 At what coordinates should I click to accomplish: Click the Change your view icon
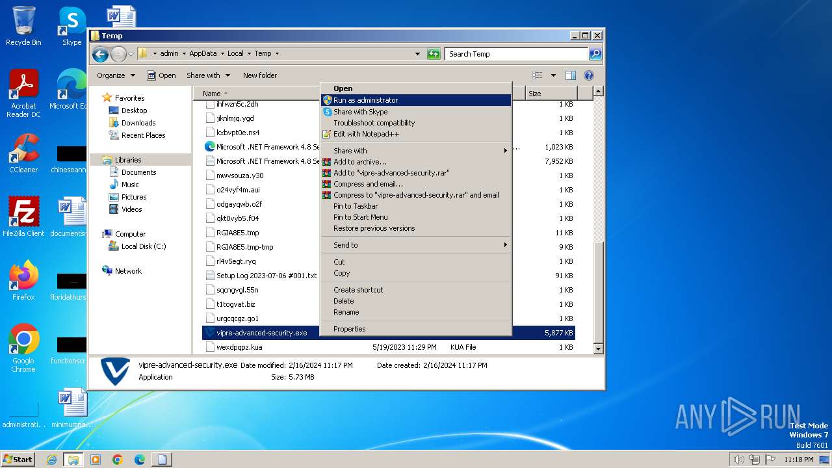point(538,75)
